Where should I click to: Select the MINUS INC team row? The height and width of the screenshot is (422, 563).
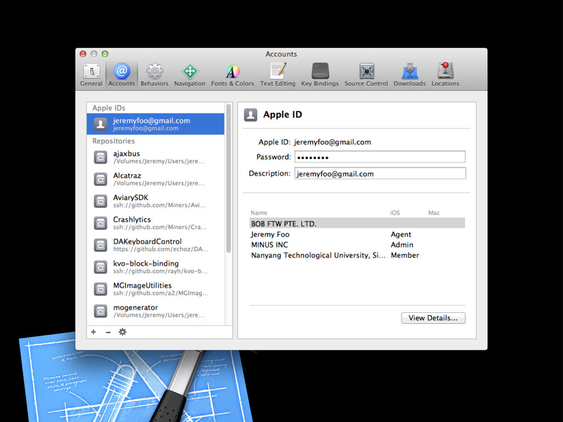[x=357, y=245]
